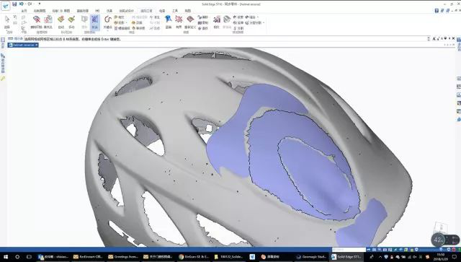Expand the dropdown under the key-point curve tool
Screen dimensions: 461x262
[x=107, y=30]
